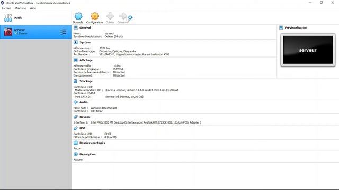Click the video memory value 16 Mo
The width and height of the screenshot is (339, 190).
tap(117, 65)
